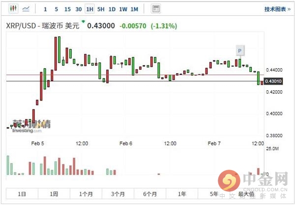Choose the 1年 time range tab

coord(182,194)
